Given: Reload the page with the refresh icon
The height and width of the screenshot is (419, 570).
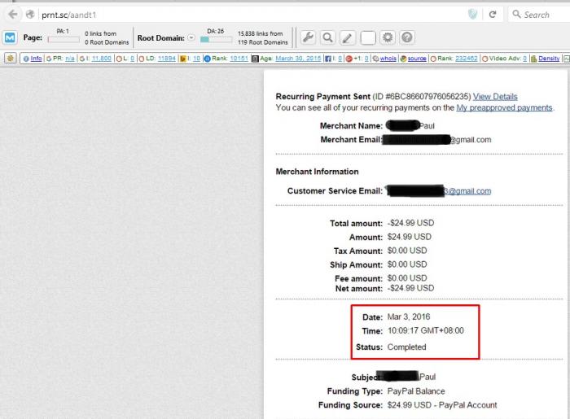Looking at the screenshot, I should [x=493, y=15].
